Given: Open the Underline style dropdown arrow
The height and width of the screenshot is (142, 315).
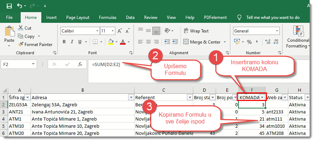Looking at the screenshot, I should [86, 42].
